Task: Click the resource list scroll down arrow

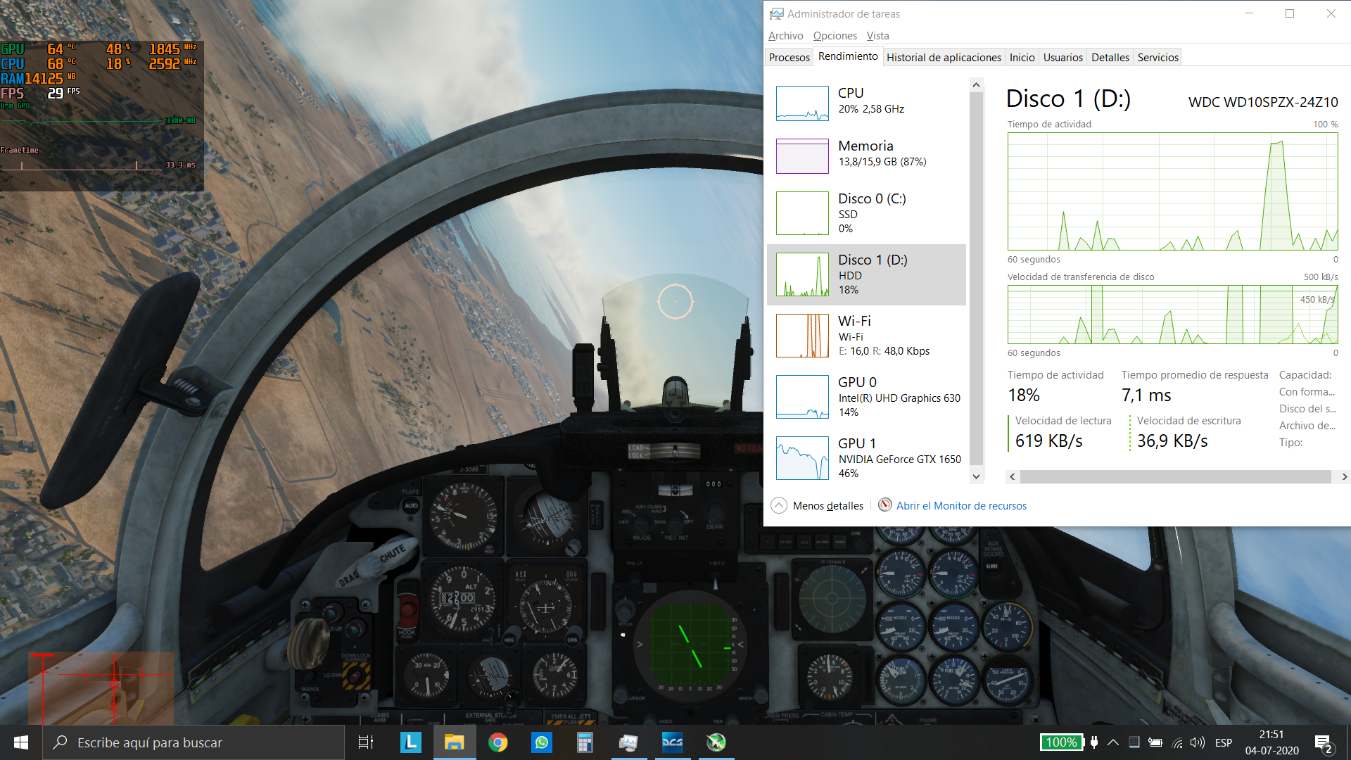Action: pyautogui.click(x=976, y=476)
